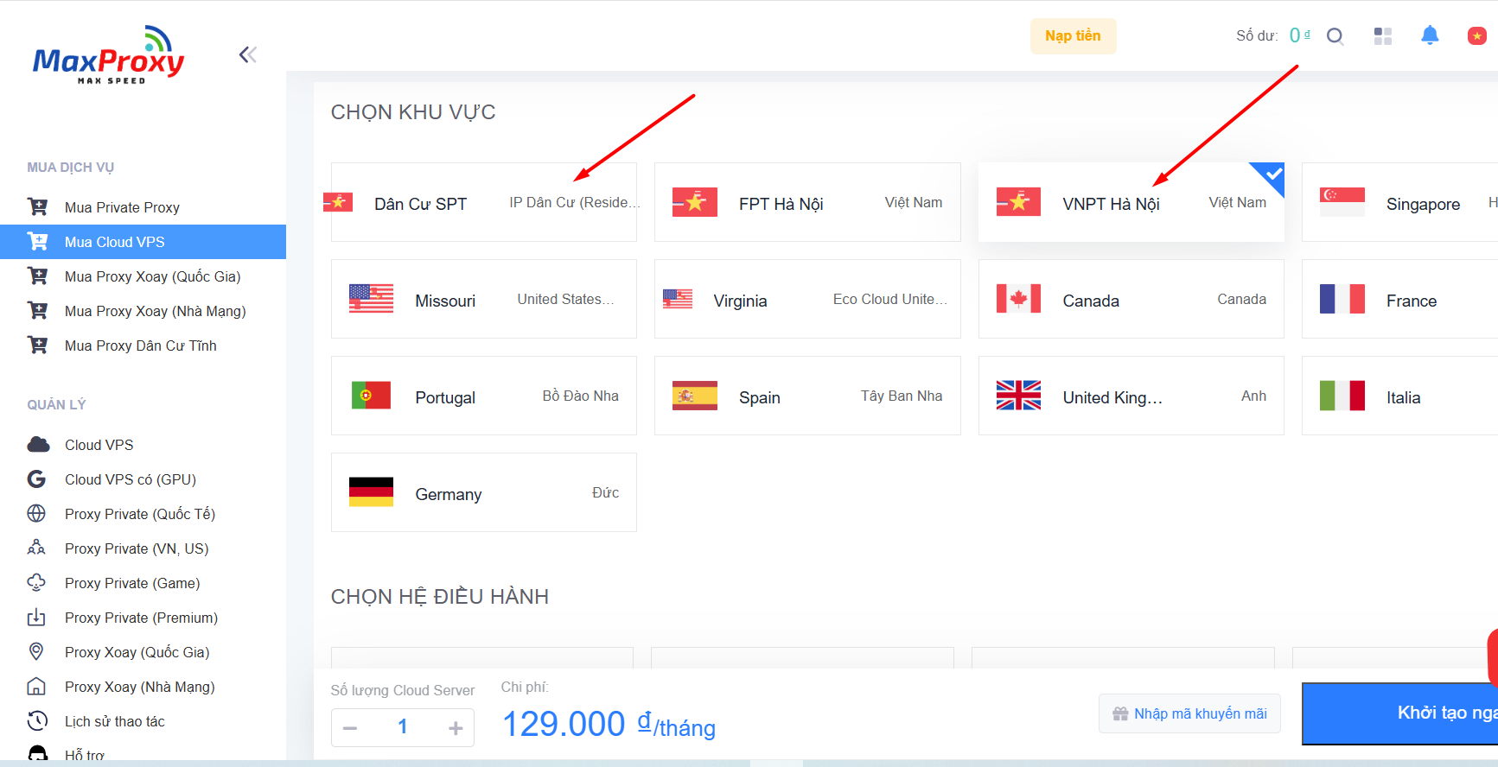Screen dimensions: 1498x767
Task: Click the history clock icon for Lịch sử thao tác
Action: point(37,721)
